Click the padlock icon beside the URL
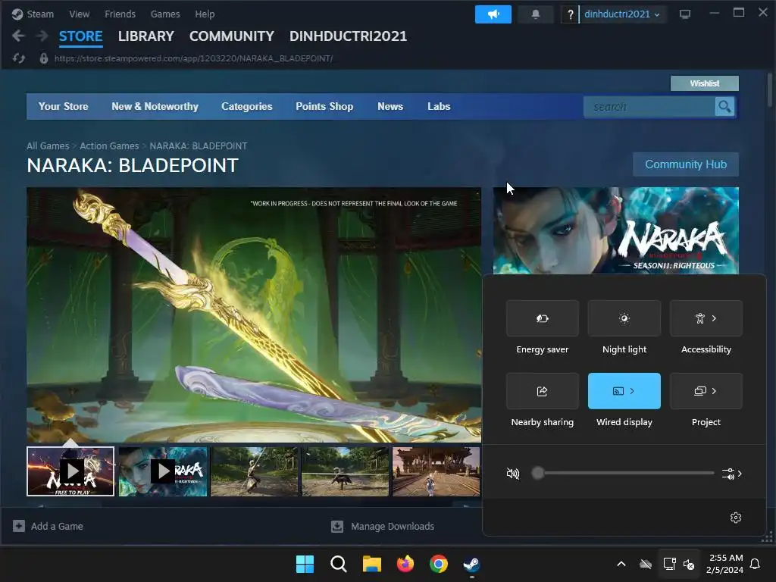The image size is (776, 582). tap(43, 58)
